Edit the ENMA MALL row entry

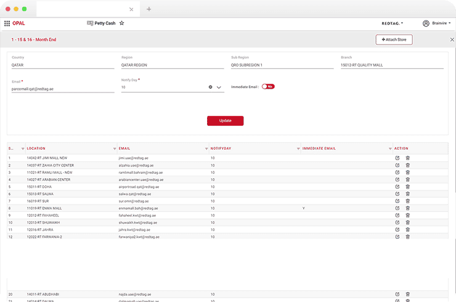[x=397, y=208]
